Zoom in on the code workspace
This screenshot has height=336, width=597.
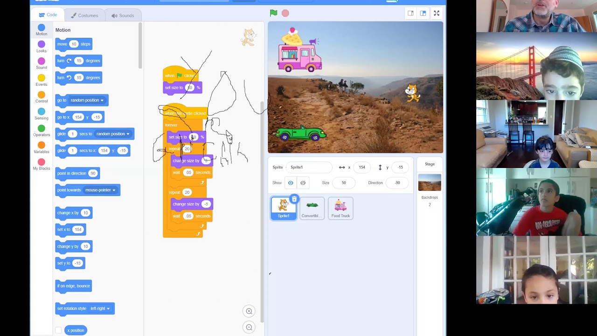(x=249, y=311)
